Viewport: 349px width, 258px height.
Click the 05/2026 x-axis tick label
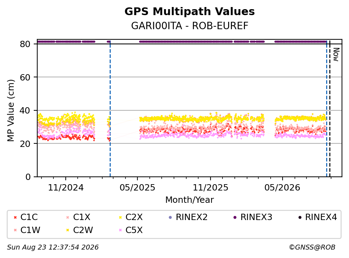(282, 188)
